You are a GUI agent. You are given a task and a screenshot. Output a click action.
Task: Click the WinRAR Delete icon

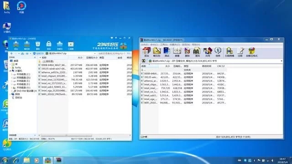coord(187,52)
